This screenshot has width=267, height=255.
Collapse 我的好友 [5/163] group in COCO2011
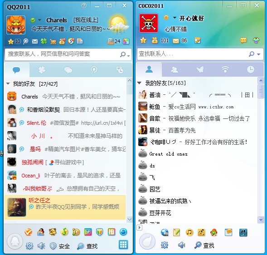[x=139, y=83]
